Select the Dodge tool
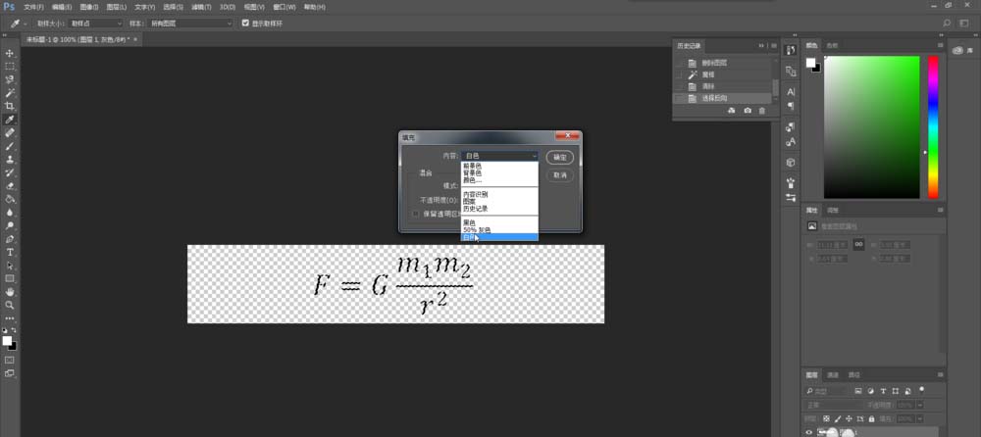This screenshot has height=437, width=981. click(x=10, y=225)
